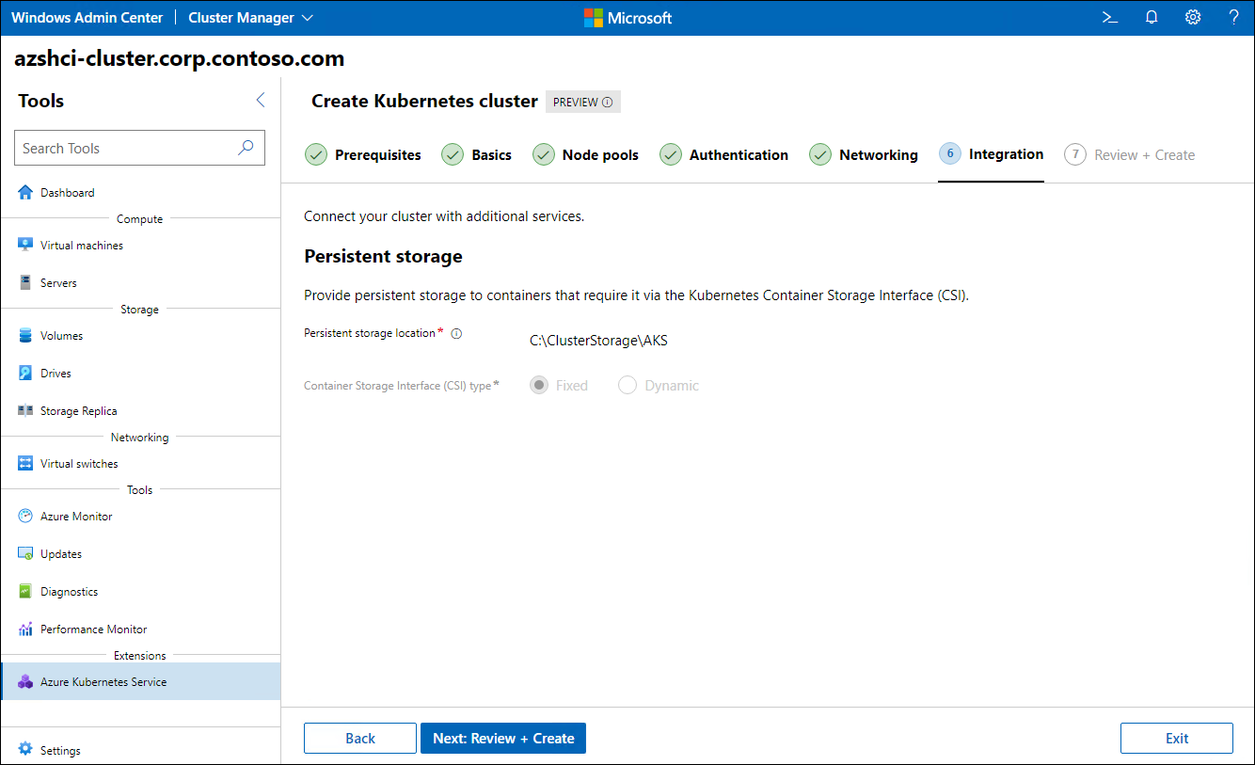Collapse the Tools sidebar pane
Viewport: 1255px width, 765px height.
point(261,99)
